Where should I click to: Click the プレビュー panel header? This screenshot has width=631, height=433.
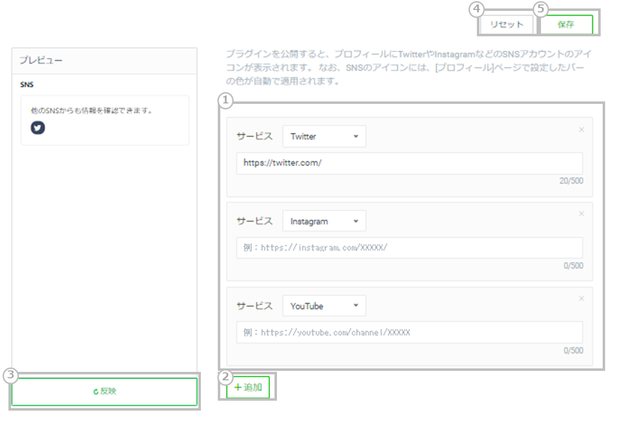104,61
